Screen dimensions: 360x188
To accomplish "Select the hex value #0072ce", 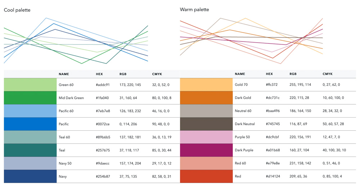I will click(x=103, y=124).
